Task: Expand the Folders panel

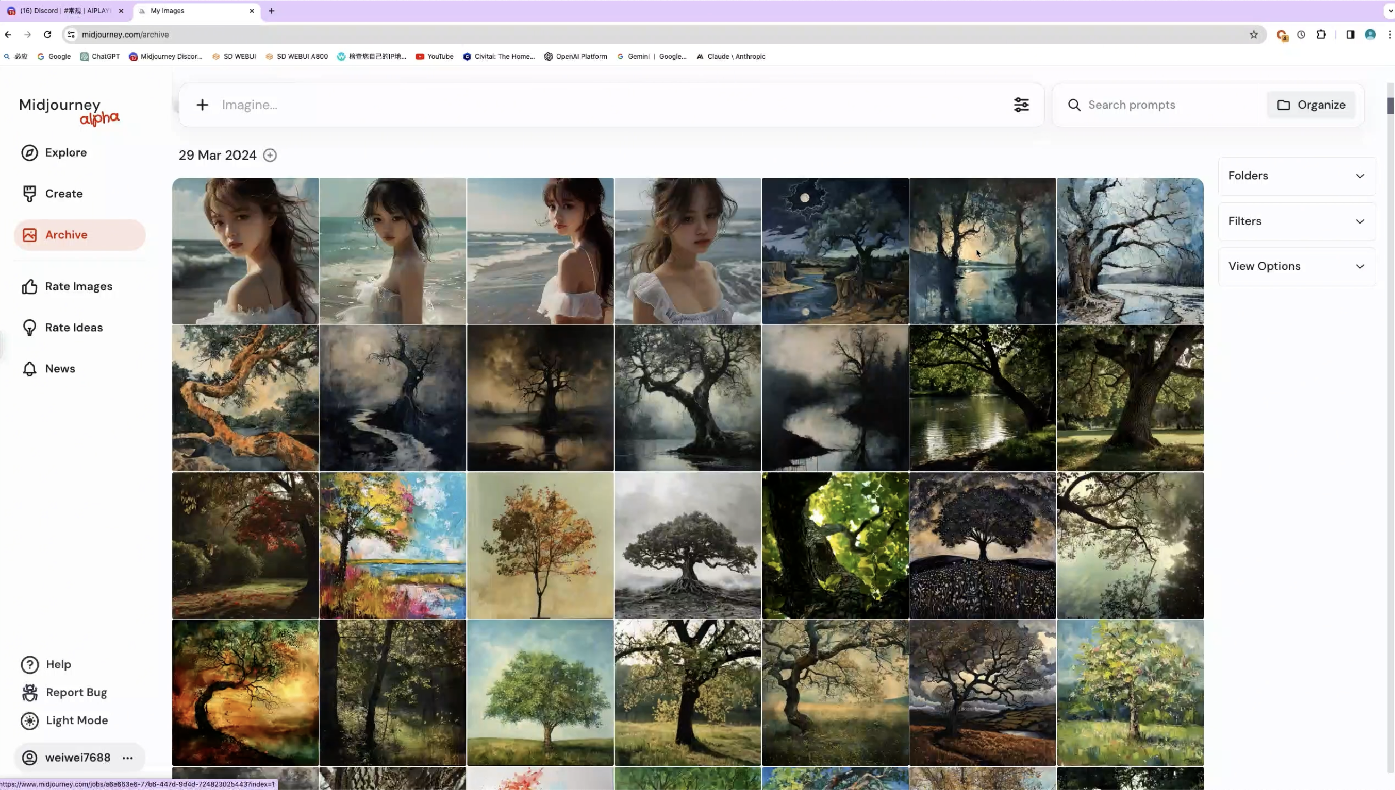Action: click(x=1297, y=176)
